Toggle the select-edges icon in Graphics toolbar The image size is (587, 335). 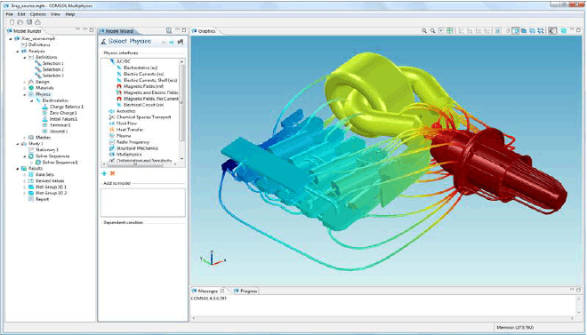point(532,31)
